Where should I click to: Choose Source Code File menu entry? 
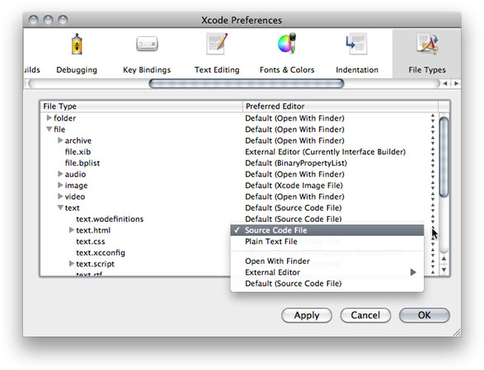coord(327,230)
